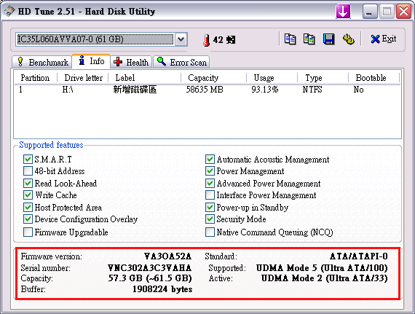Toggle the Security Mode checkbox
This screenshot has width=415, height=314.
pos(210,219)
